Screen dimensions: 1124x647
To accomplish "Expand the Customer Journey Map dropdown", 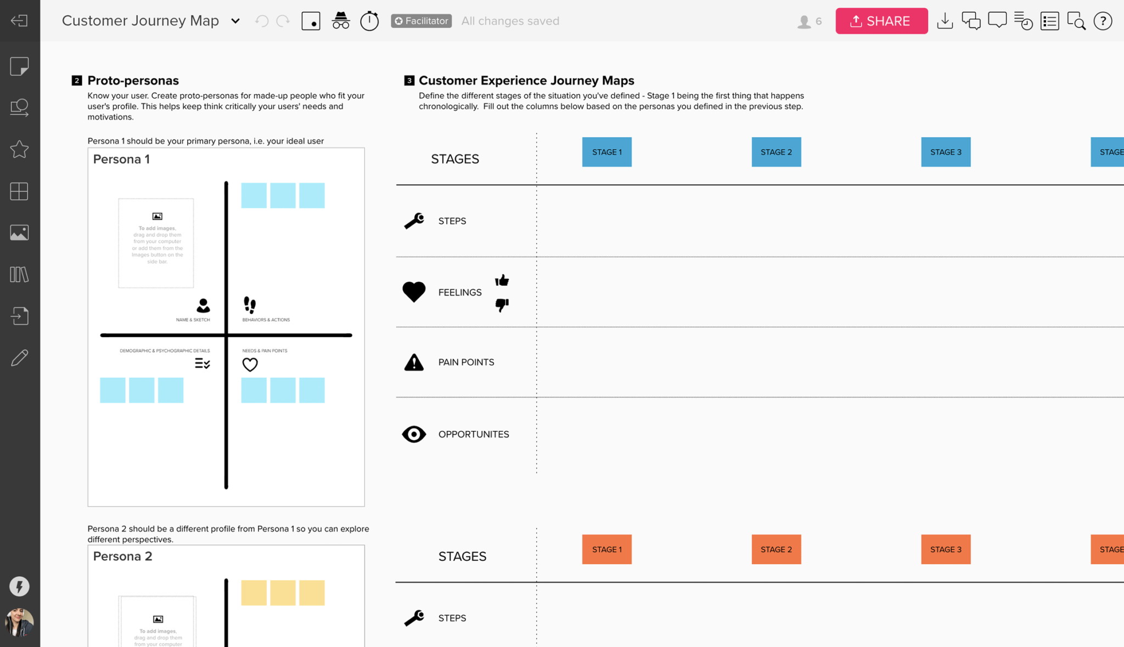I will click(x=235, y=21).
